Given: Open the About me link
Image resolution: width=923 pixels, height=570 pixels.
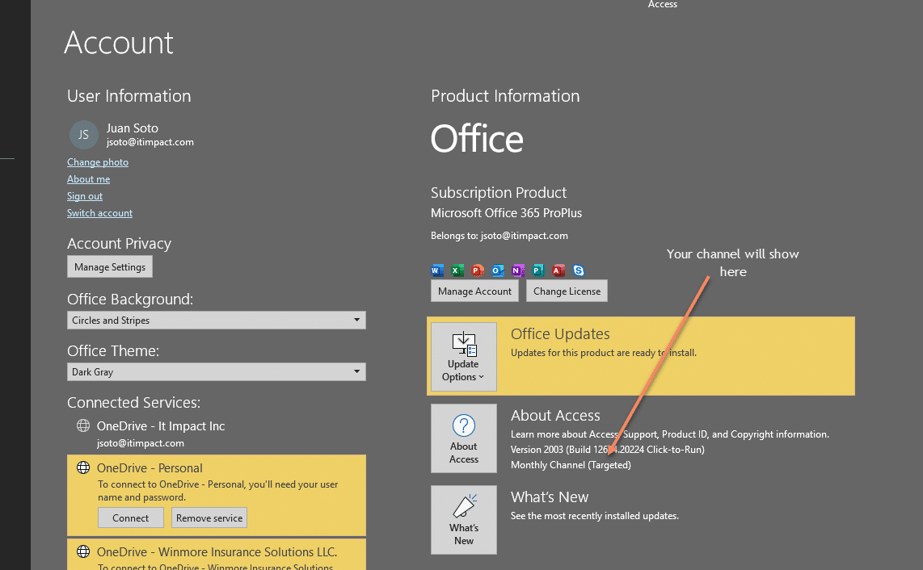Looking at the screenshot, I should coord(88,178).
